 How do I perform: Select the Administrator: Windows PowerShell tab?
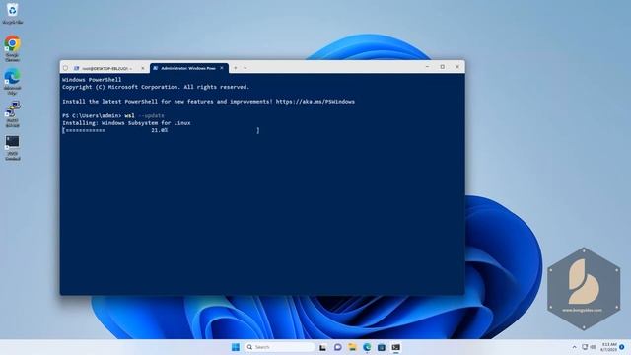188,68
